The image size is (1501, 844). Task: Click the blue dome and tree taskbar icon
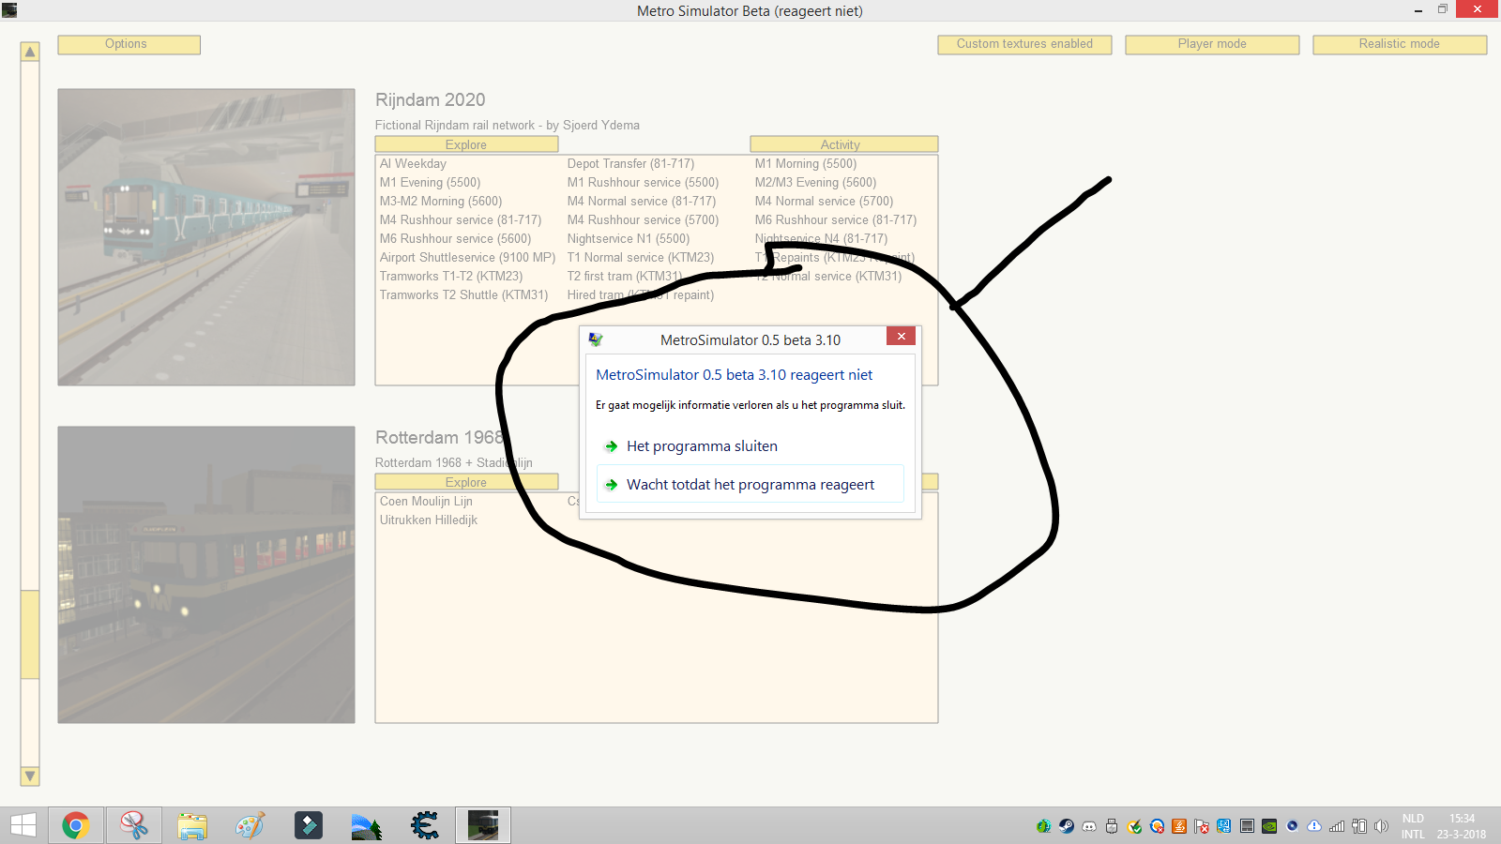pyautogui.click(x=367, y=826)
